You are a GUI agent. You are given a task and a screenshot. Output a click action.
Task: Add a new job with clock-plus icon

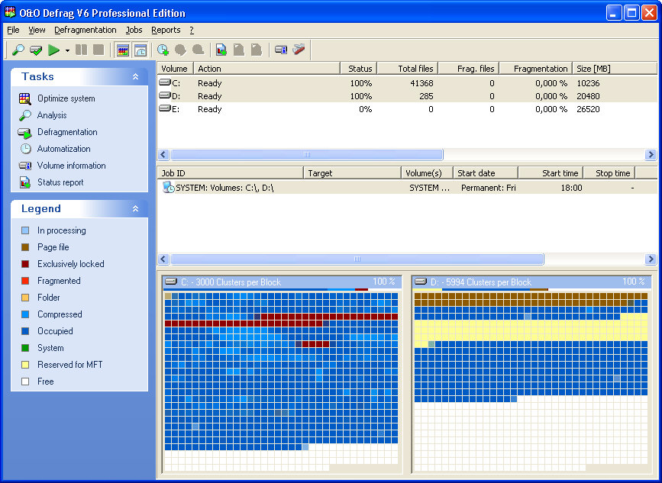(x=163, y=50)
